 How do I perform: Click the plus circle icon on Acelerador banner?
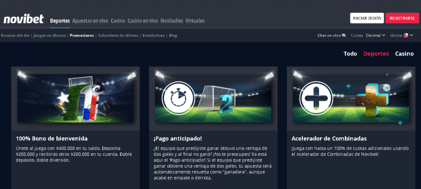316,98
